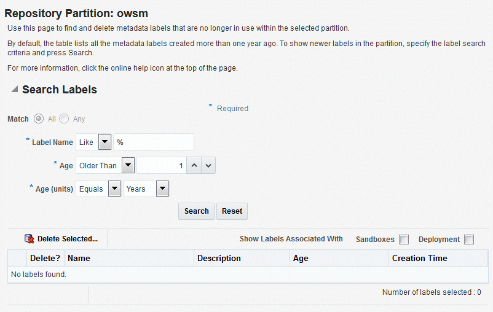
Task: Sort by the Age column header
Action: pyautogui.click(x=301, y=259)
